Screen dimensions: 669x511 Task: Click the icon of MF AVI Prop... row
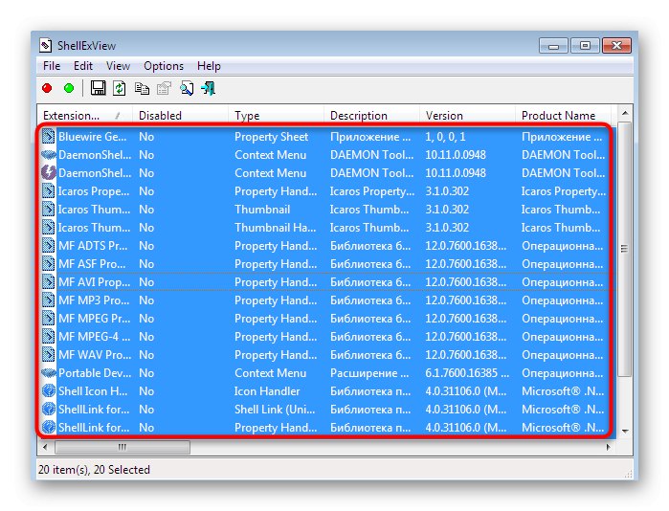pos(49,282)
